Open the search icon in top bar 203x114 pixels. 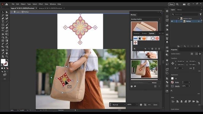(177, 4)
